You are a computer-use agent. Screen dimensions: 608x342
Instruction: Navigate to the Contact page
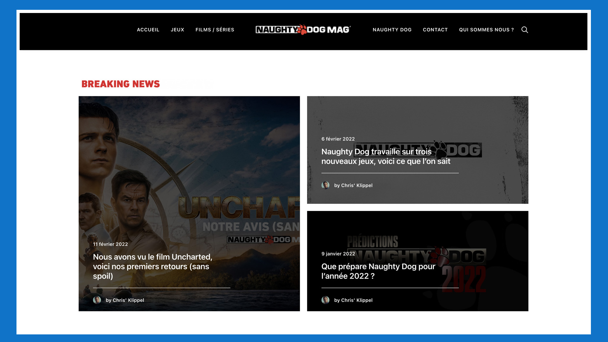(435, 30)
